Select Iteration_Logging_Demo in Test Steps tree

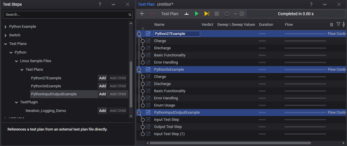(46, 111)
